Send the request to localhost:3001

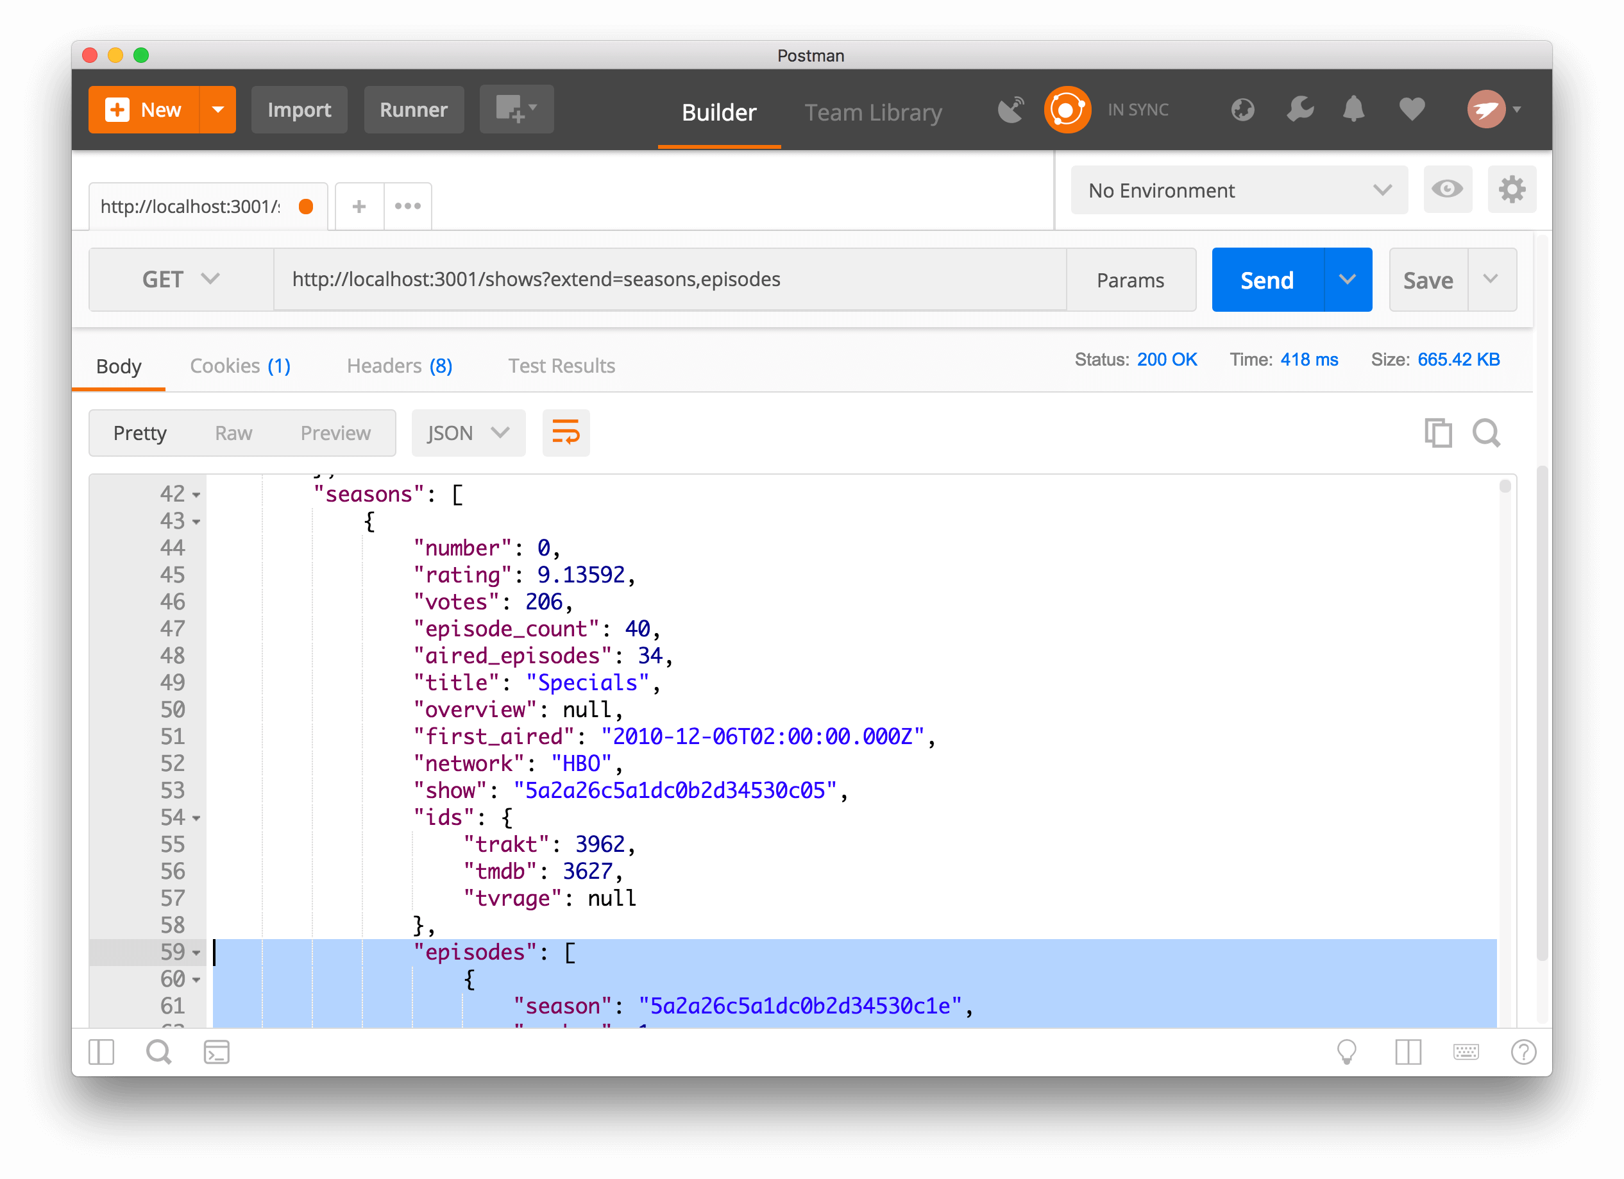[1266, 279]
